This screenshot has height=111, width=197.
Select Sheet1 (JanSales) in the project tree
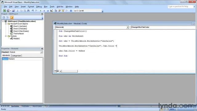pyautogui.click(x=20, y=26)
